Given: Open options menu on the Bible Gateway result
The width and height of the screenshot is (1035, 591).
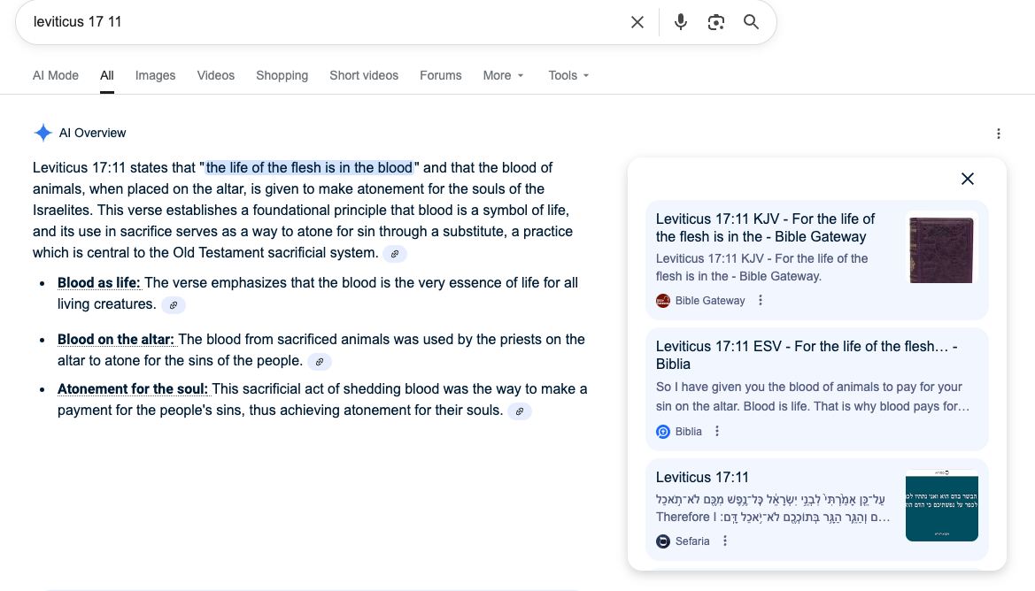Looking at the screenshot, I should coord(760,300).
